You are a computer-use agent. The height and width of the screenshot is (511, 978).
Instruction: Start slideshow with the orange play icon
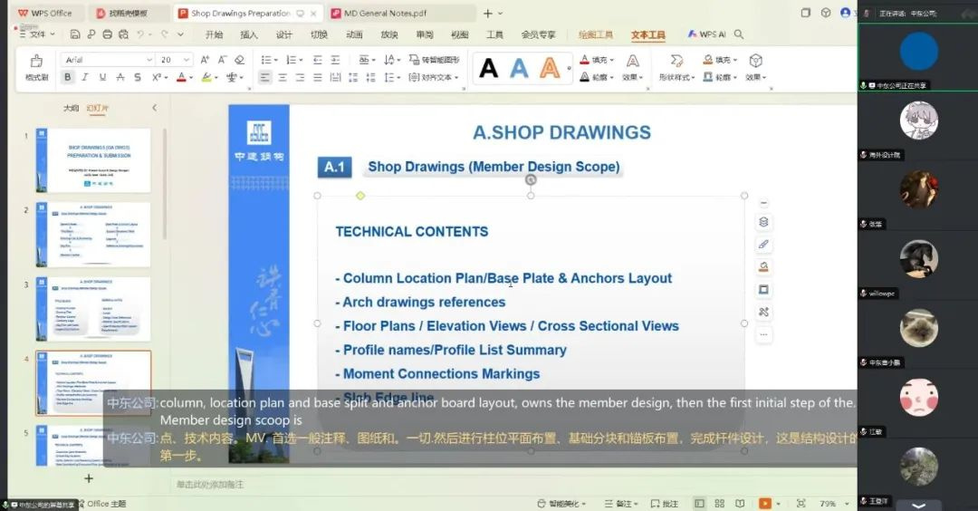tap(765, 503)
